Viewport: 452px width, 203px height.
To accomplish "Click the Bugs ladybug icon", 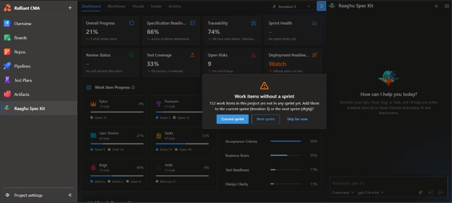I will 94,167.
